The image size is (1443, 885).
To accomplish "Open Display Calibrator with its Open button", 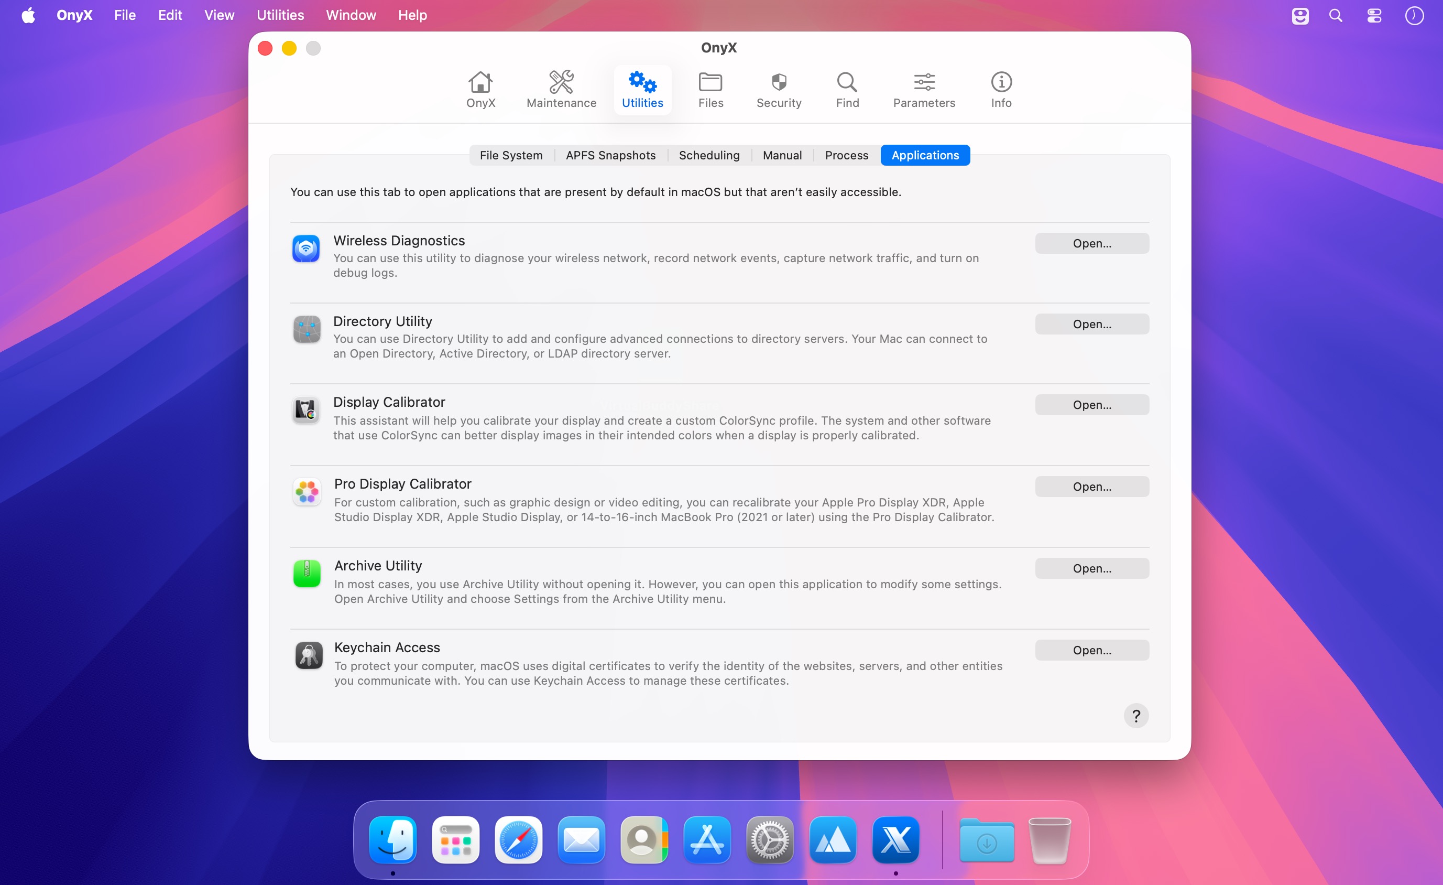I will coord(1091,405).
